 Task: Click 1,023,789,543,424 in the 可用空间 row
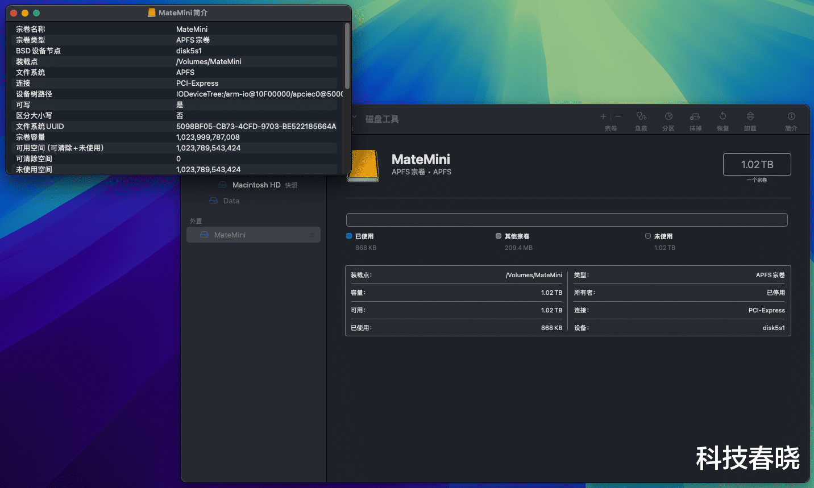[209, 148]
